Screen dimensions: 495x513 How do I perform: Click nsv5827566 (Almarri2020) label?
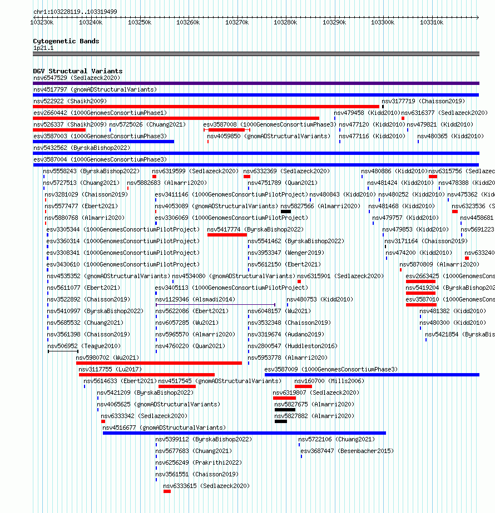point(320,206)
